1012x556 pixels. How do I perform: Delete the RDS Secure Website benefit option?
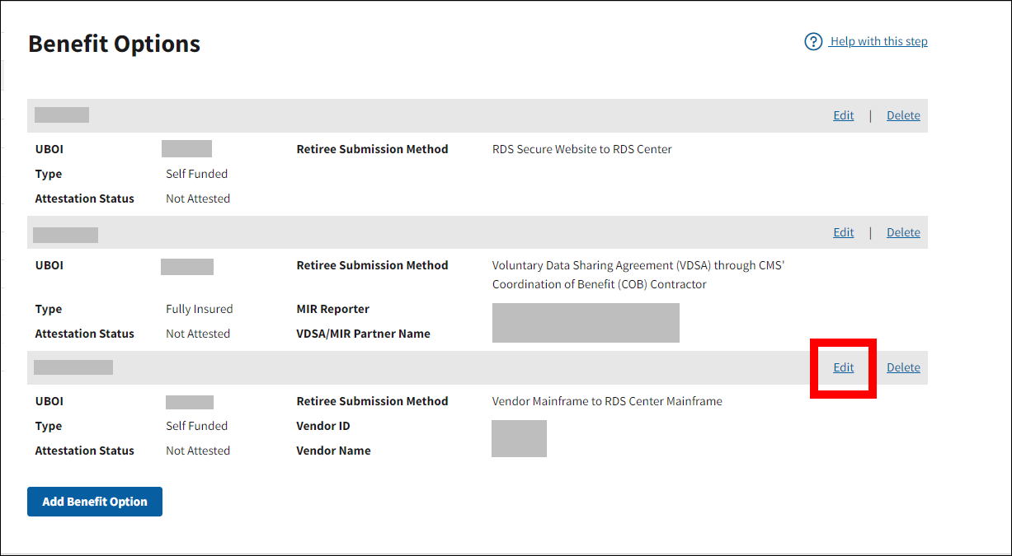click(x=903, y=115)
